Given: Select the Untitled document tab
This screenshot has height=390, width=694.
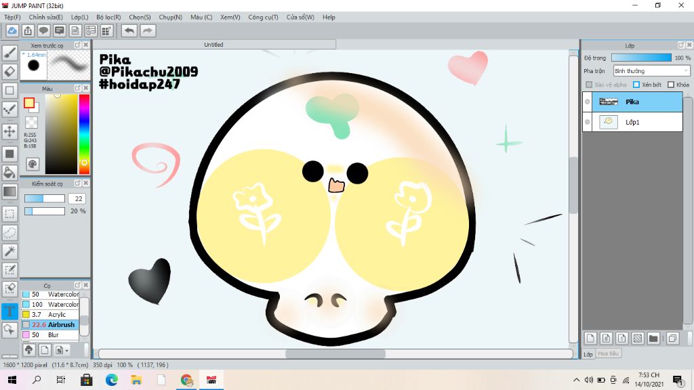Looking at the screenshot, I should click(213, 45).
